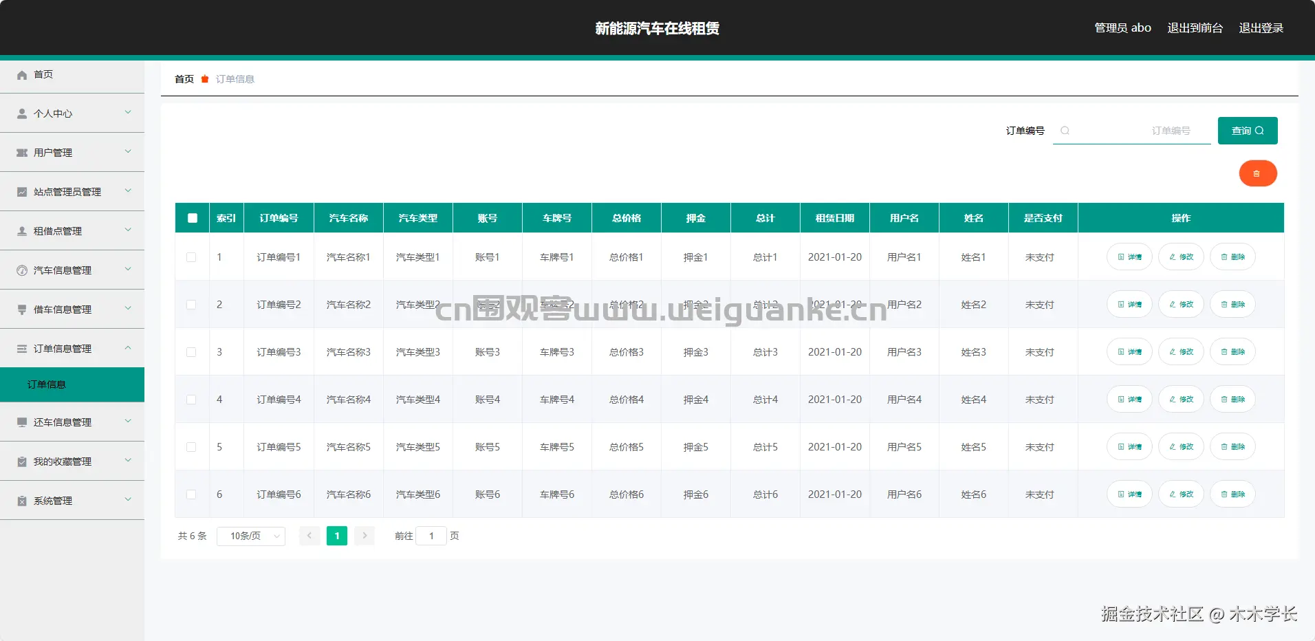Check the checkbox for row 2

tap(191, 305)
